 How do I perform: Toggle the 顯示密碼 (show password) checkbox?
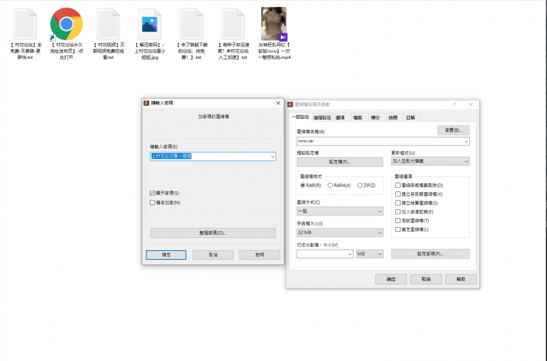pyautogui.click(x=152, y=193)
